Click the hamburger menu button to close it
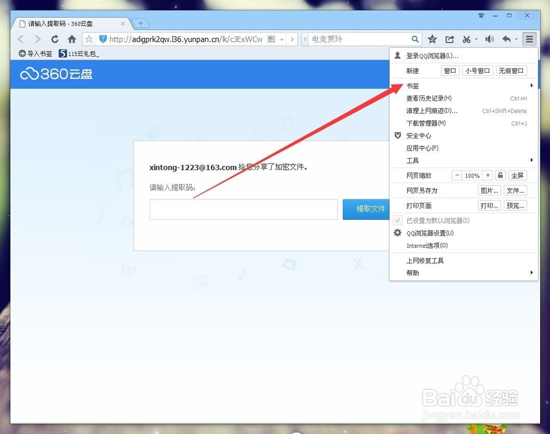 point(530,39)
